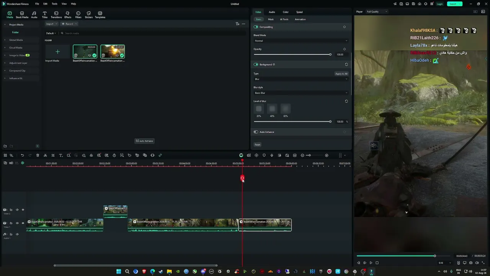
Task: Click the Search media input field
Action: [153, 33]
